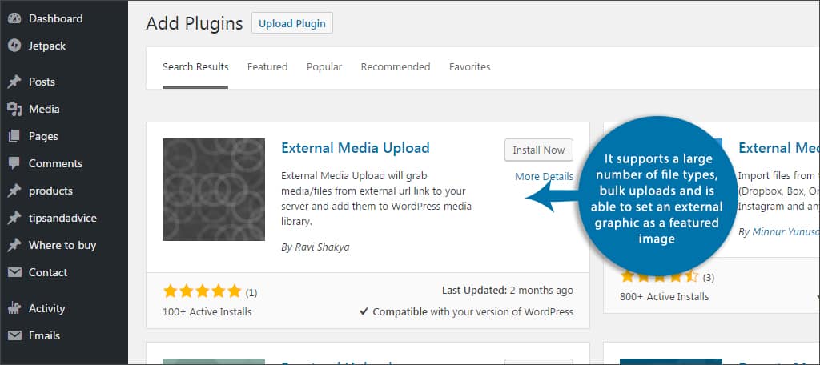Open More Details for External Media Upload
The image size is (820, 365).
pyautogui.click(x=544, y=176)
